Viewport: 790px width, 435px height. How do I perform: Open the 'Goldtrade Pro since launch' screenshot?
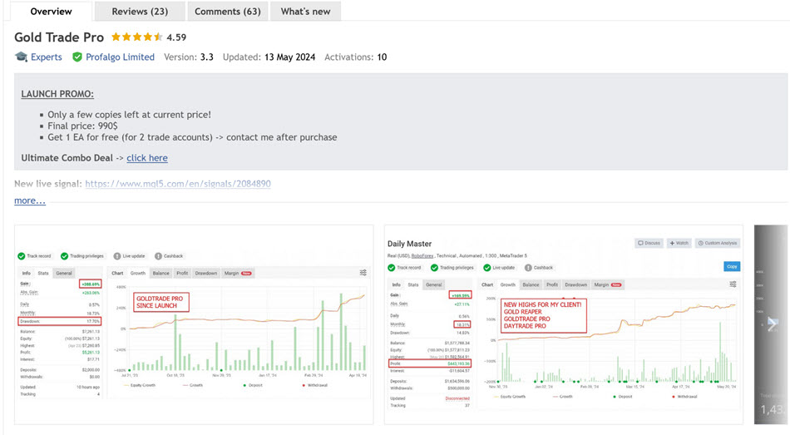click(x=194, y=324)
